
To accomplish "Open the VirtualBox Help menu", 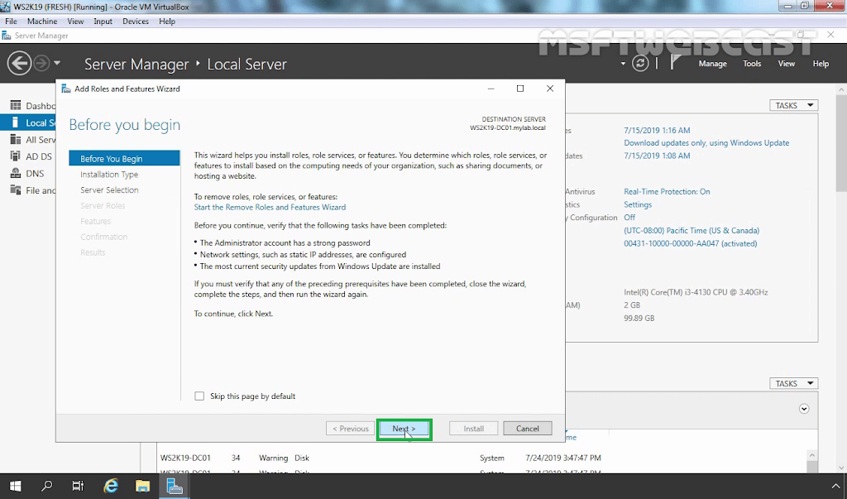I will (x=167, y=21).
